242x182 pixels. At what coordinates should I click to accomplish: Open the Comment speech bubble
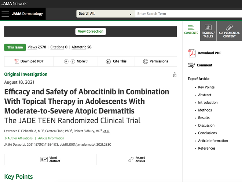point(191,65)
